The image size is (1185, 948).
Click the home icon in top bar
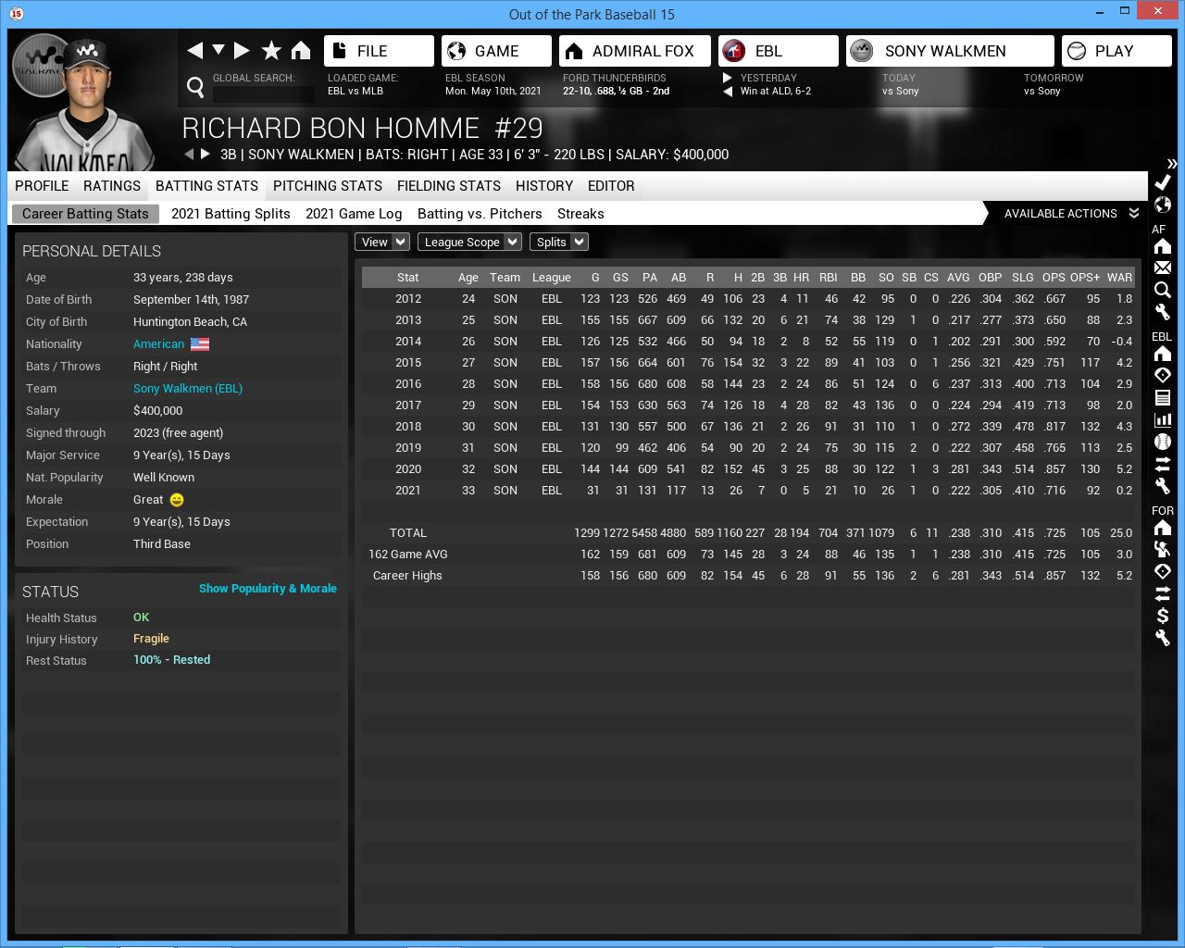click(301, 51)
